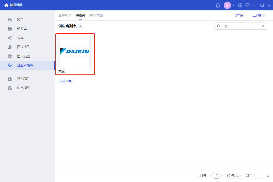Click the 门户端 link
Viewport: 273px width, 182px height.
(x=238, y=15)
